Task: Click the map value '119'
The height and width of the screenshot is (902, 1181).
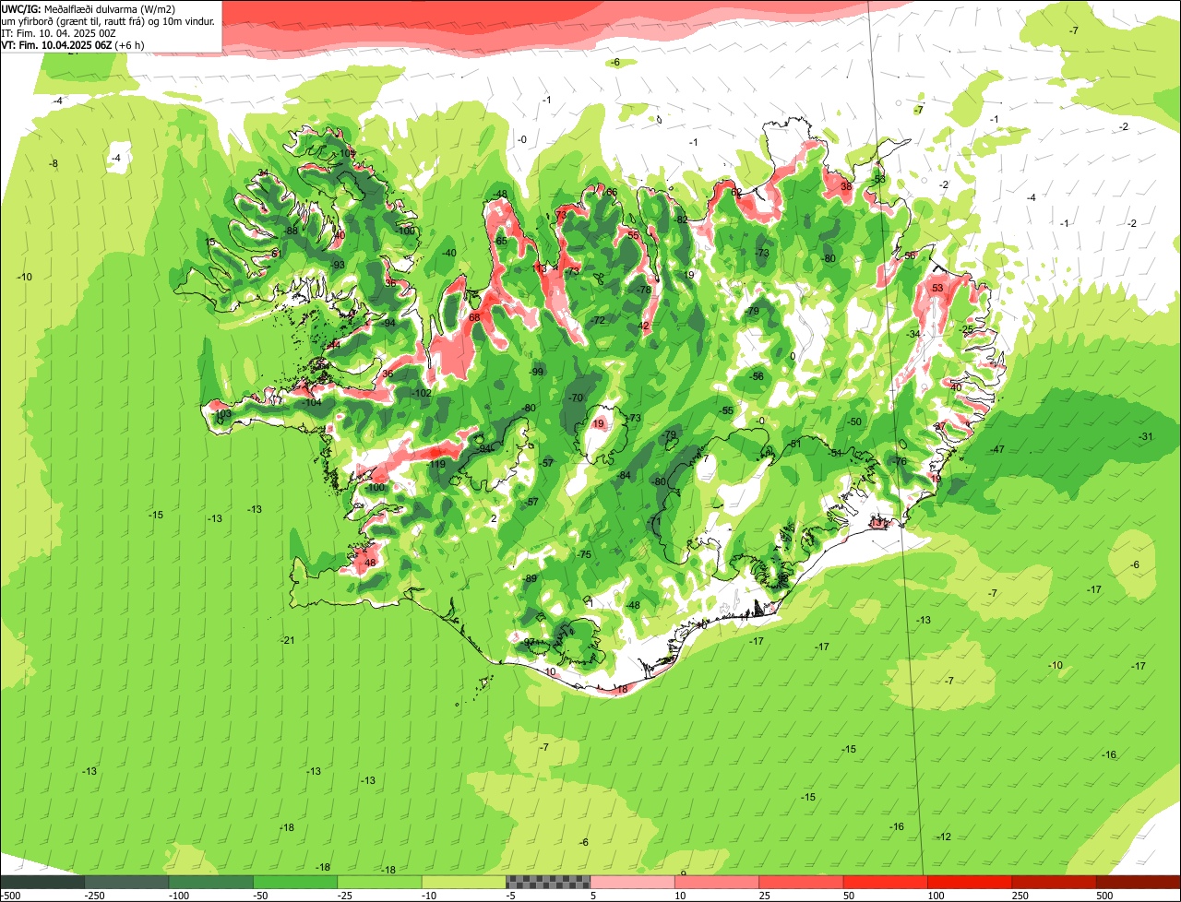Action: [x=437, y=464]
